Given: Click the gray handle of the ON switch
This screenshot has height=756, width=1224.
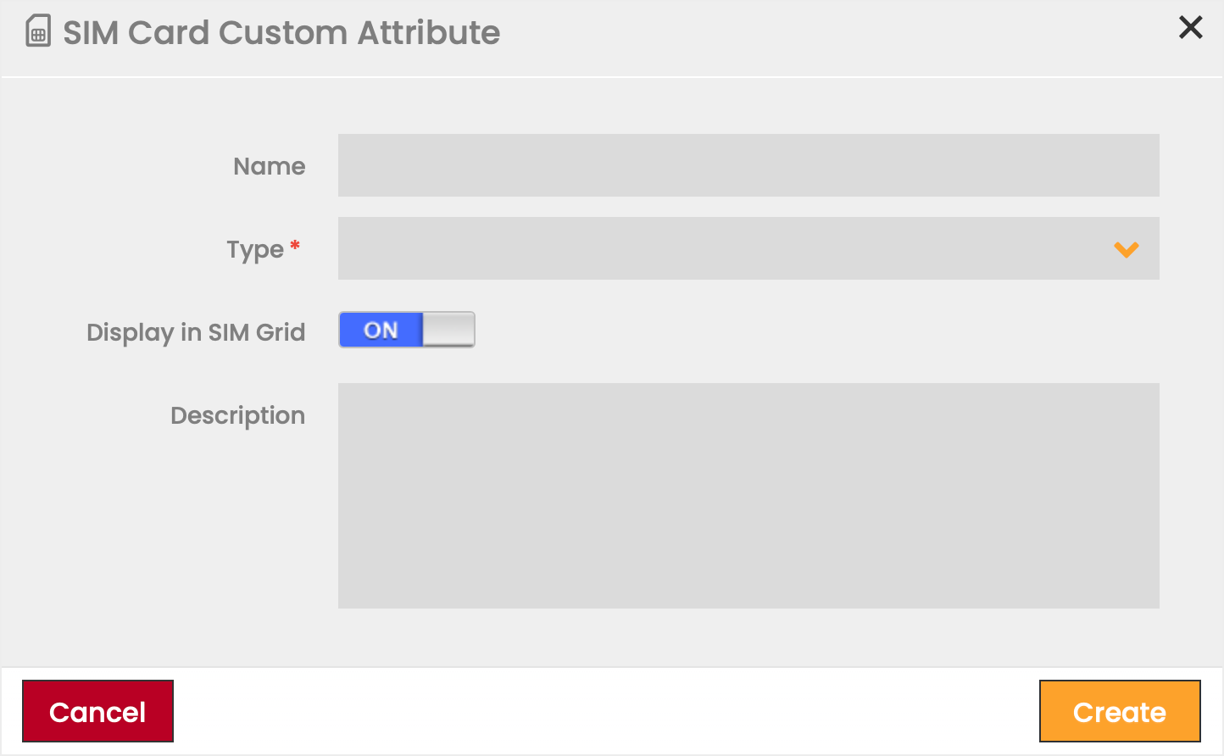Looking at the screenshot, I should [x=448, y=330].
